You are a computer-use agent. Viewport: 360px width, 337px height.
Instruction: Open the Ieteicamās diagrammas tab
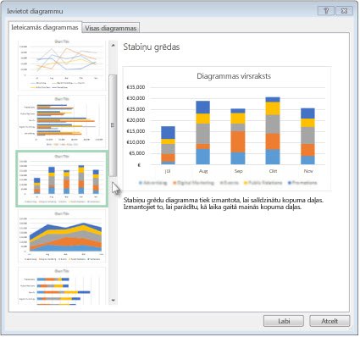click(45, 27)
